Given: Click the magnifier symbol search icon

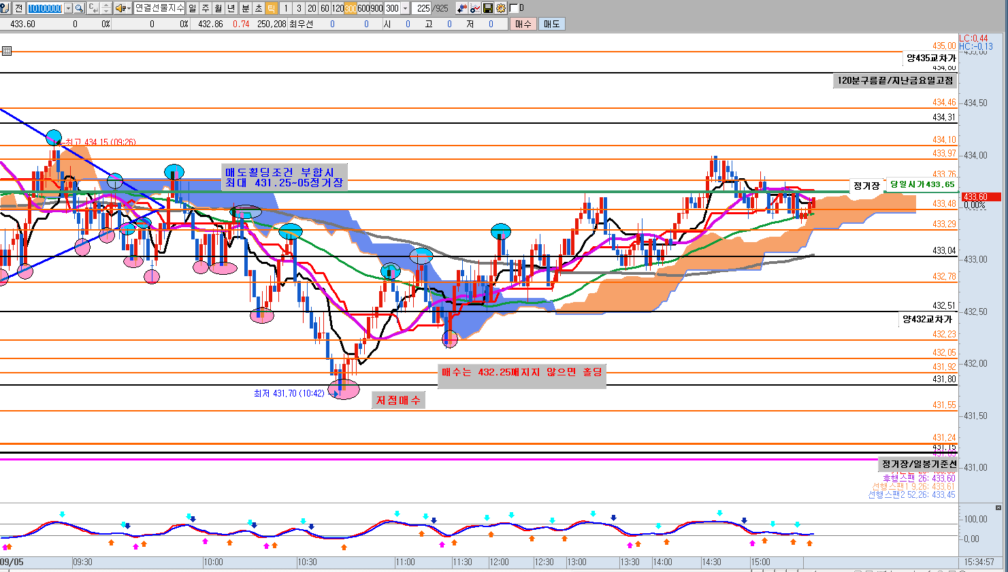Looking at the screenshot, I should coord(79,8).
